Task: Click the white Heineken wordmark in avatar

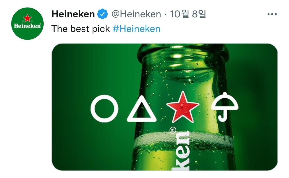Action: (x=27, y=26)
